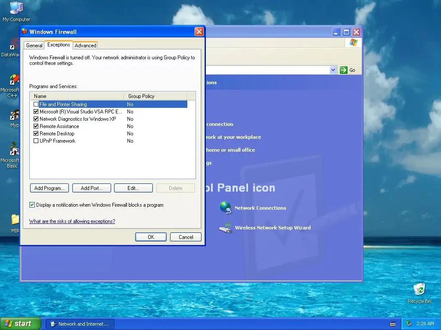Select the Exceptions tab
Image resolution: width=441 pixels, height=330 pixels.
[x=59, y=45]
